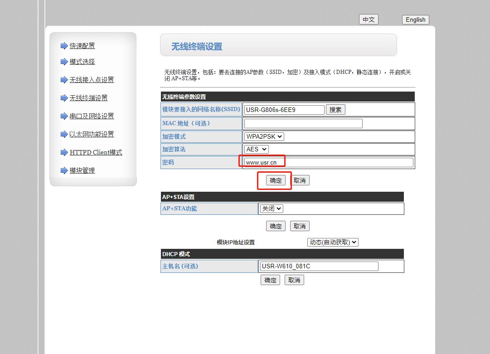The height and width of the screenshot is (354, 490).
Task: Open the 加密模式 WPA2PSK dropdown
Action: pyautogui.click(x=264, y=136)
